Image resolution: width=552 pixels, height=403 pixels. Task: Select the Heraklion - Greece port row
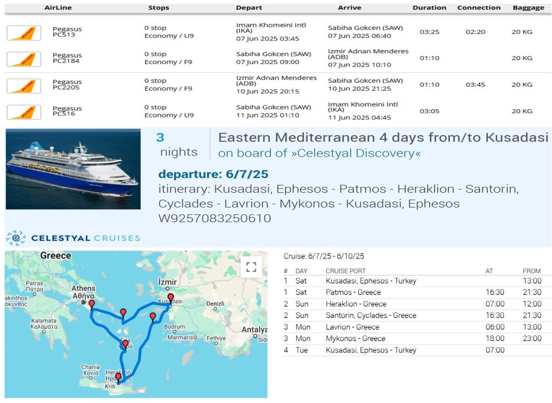pyautogui.click(x=356, y=304)
